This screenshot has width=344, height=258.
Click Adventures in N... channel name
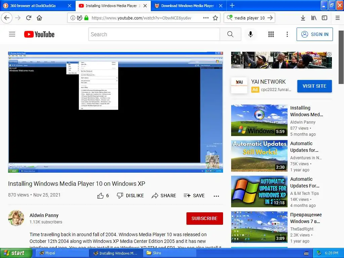click(306, 158)
